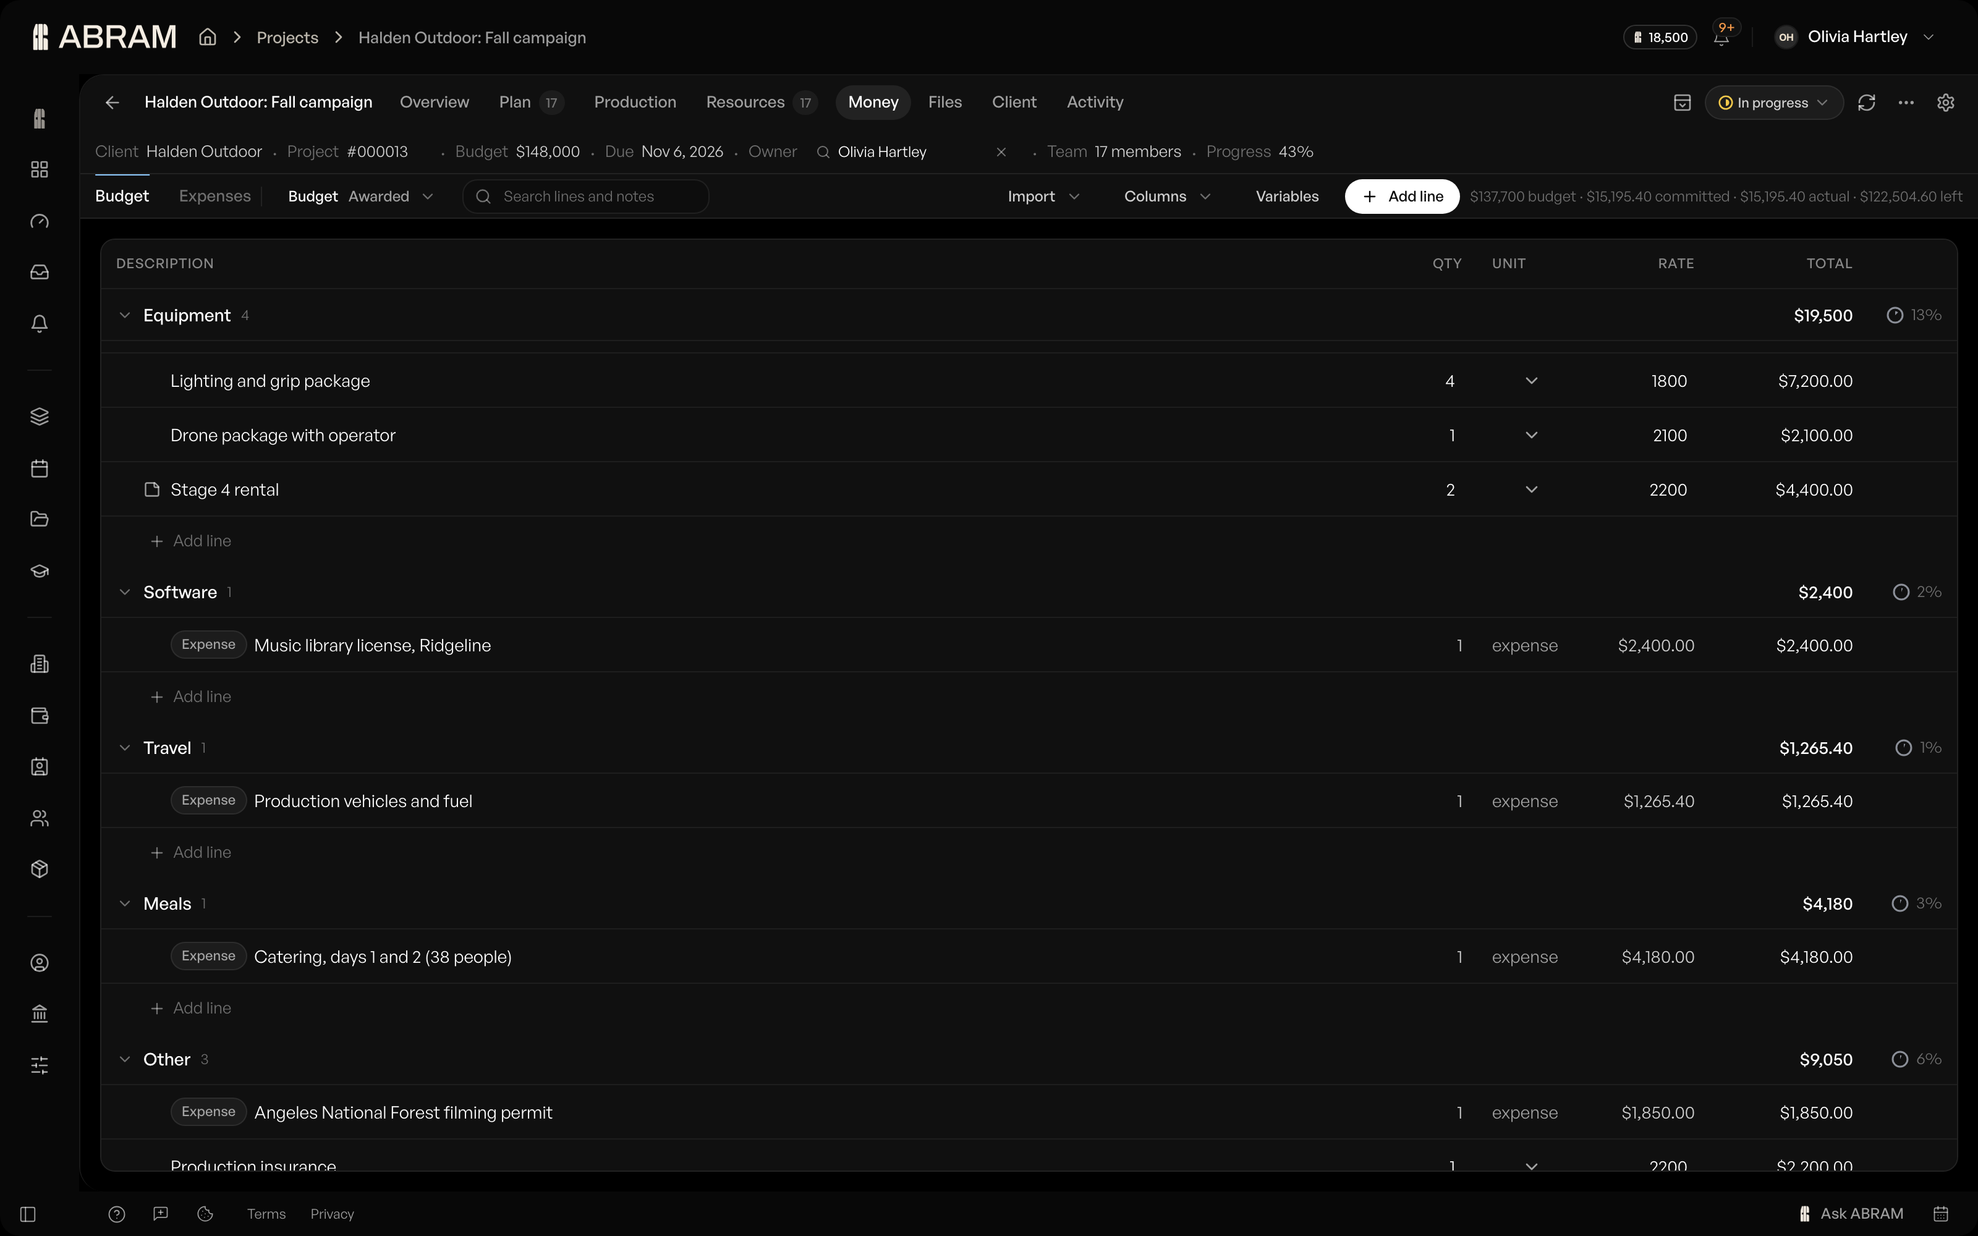This screenshot has height=1236, width=1978.
Task: Open the calendar icon beside Ask ABRAM
Action: tap(1941, 1214)
